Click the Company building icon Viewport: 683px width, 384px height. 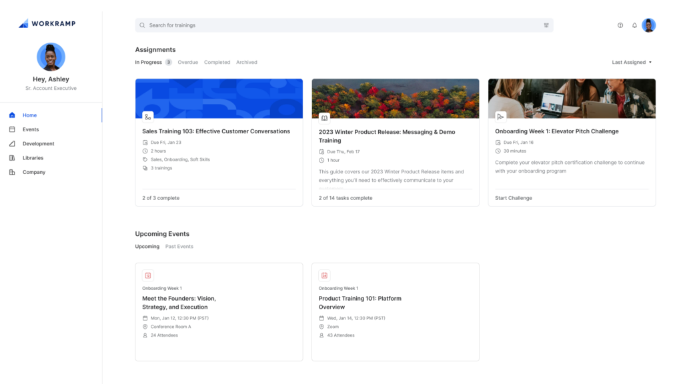click(x=12, y=172)
